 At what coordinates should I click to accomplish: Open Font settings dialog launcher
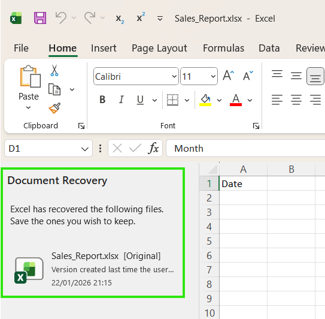(x=256, y=126)
